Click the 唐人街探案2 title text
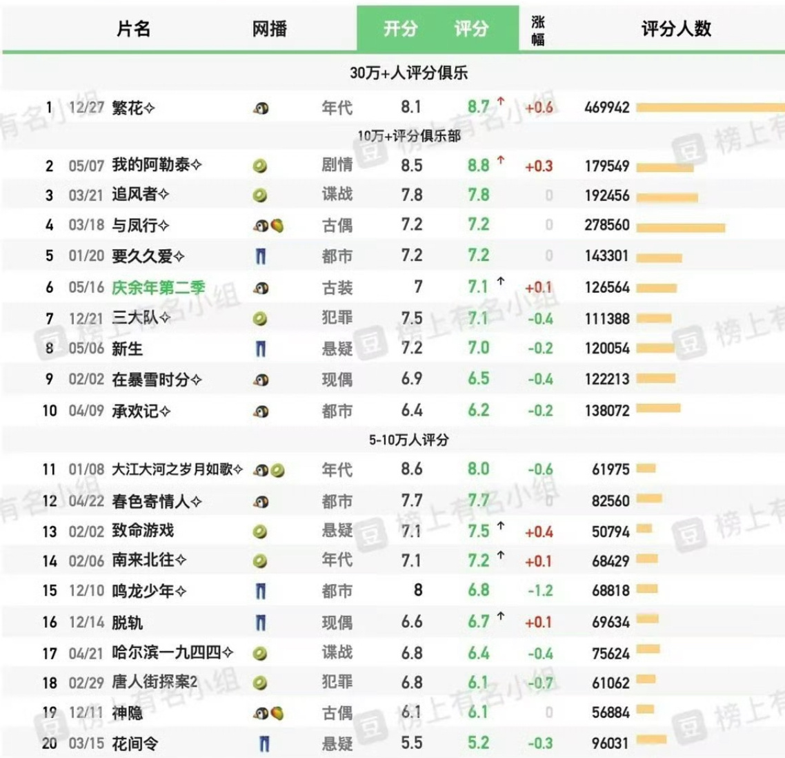Image resolution: width=785 pixels, height=758 pixels. 155,682
